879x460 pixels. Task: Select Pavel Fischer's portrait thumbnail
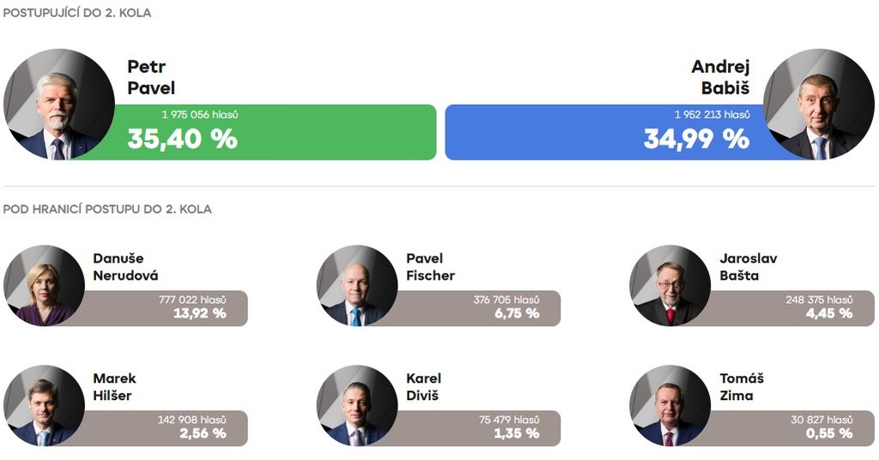357,286
